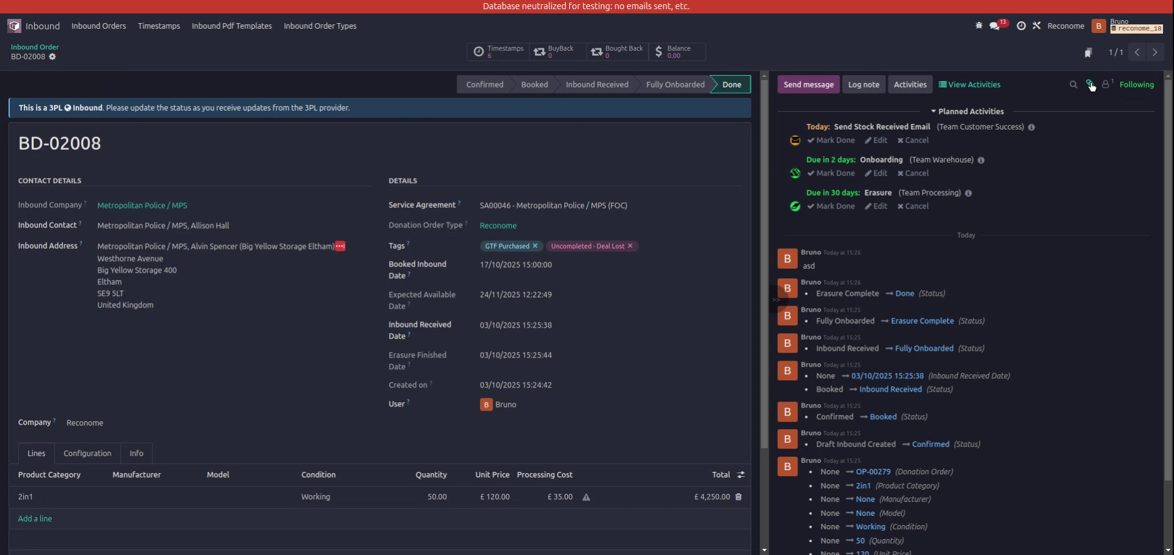Open search in the chatter panel
Screen dimensions: 1174x555
[x=1073, y=84]
